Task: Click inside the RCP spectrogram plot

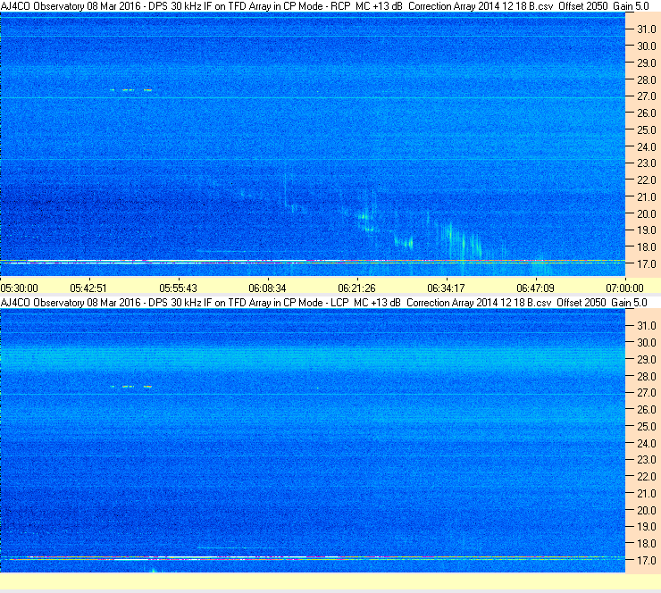Action: tap(313, 144)
